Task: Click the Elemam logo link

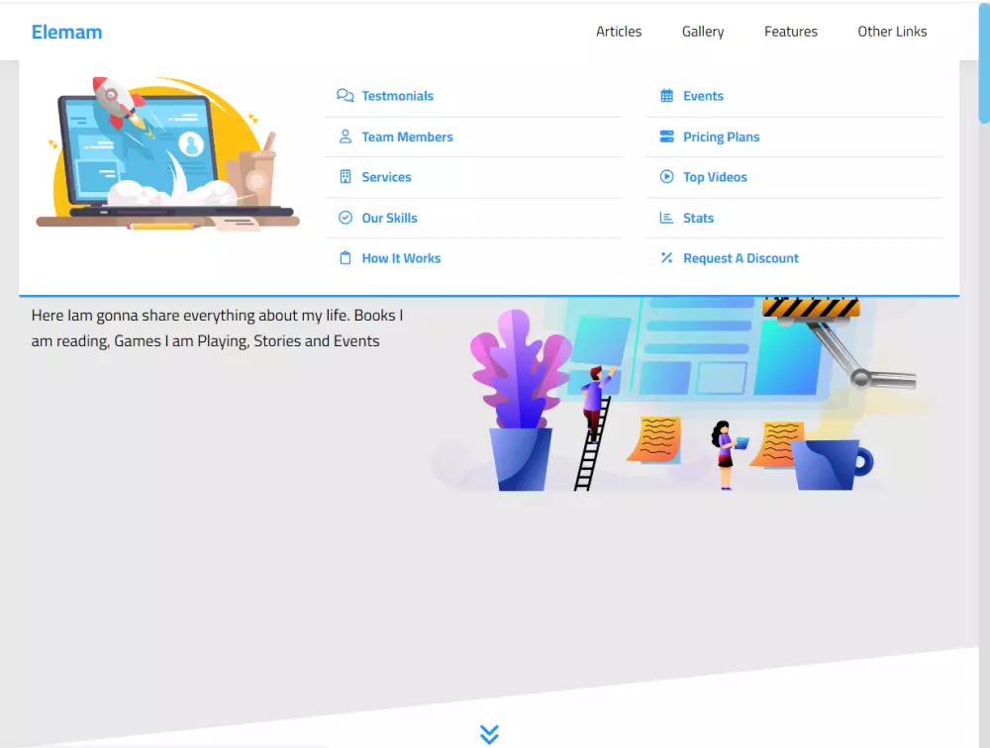Action: 66,31
